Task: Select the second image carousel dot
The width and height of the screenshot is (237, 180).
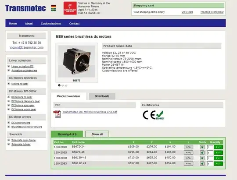Action: point(63,85)
